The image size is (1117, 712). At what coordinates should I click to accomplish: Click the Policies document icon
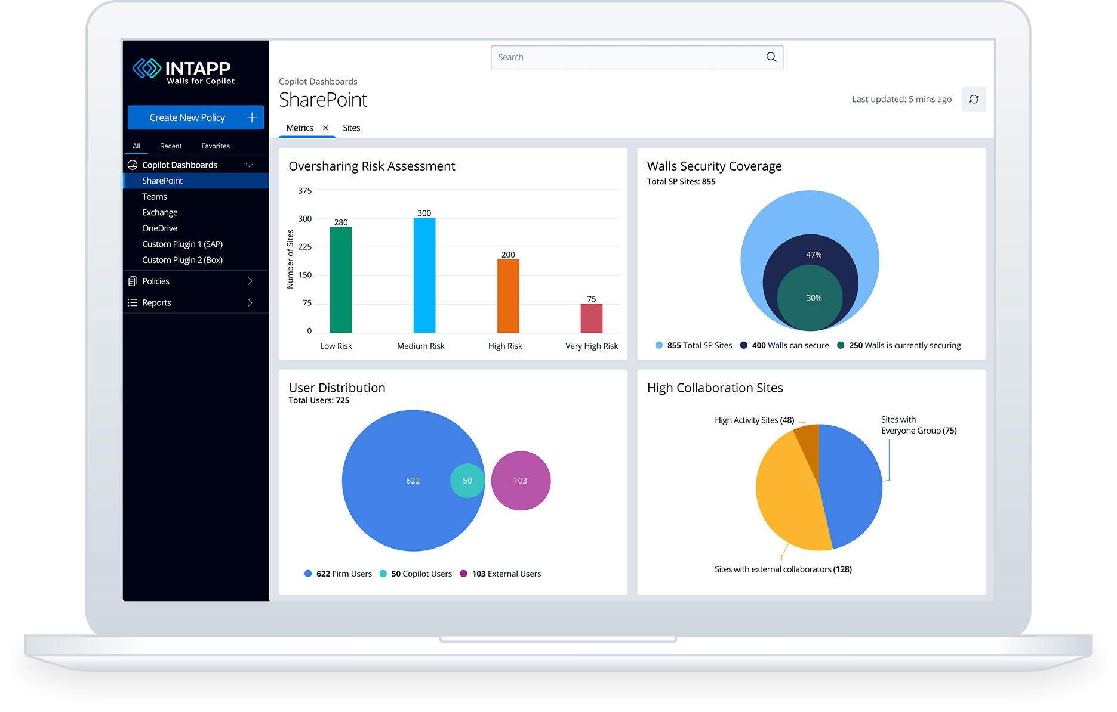click(x=133, y=281)
